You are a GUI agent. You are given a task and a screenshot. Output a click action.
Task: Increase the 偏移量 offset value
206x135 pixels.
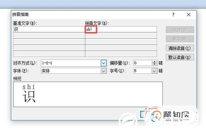point(154,62)
